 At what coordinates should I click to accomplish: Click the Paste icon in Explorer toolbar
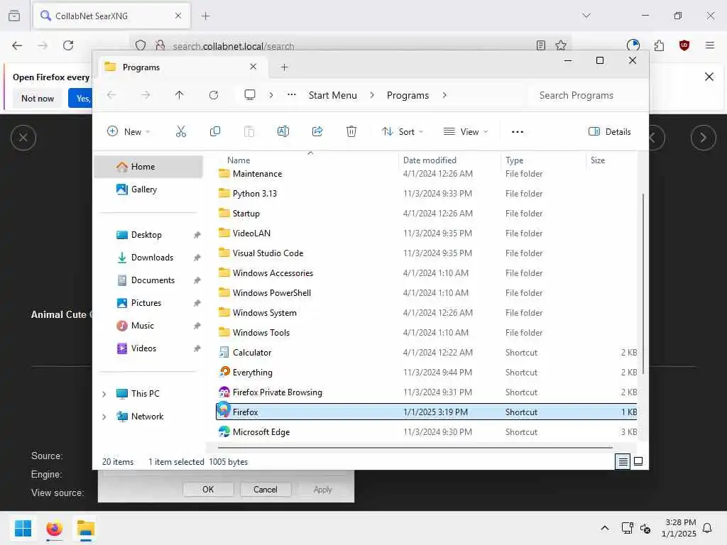tap(249, 131)
